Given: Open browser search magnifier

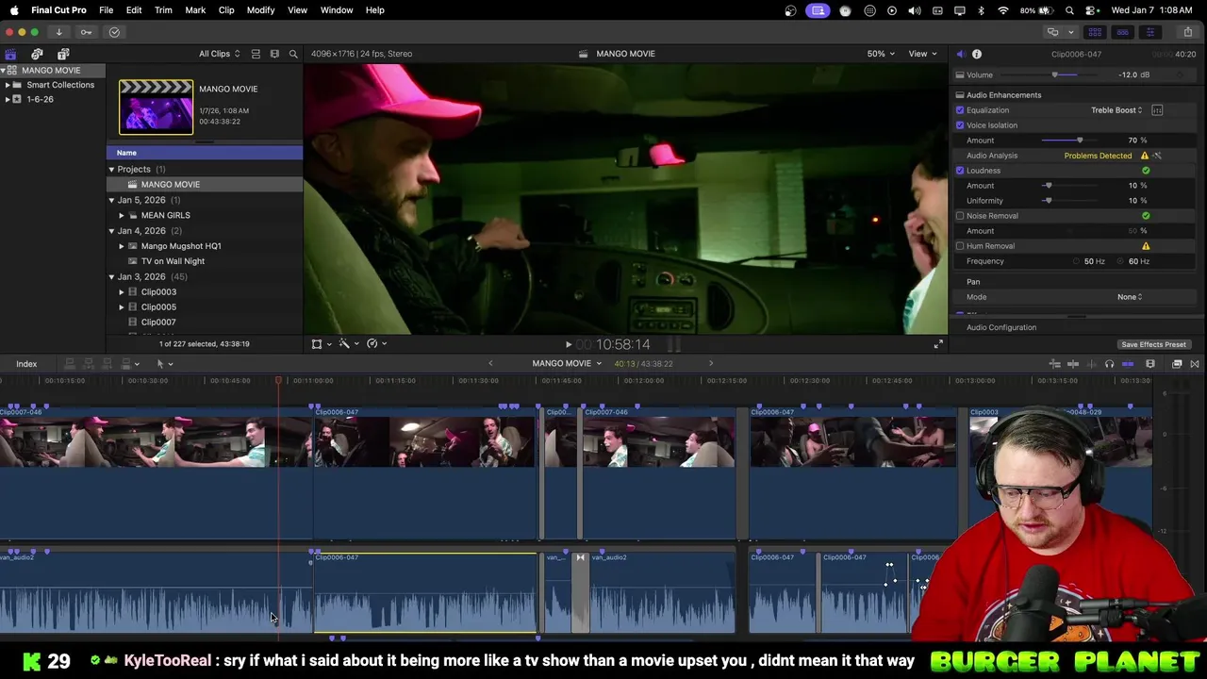Looking at the screenshot, I should coord(293,54).
